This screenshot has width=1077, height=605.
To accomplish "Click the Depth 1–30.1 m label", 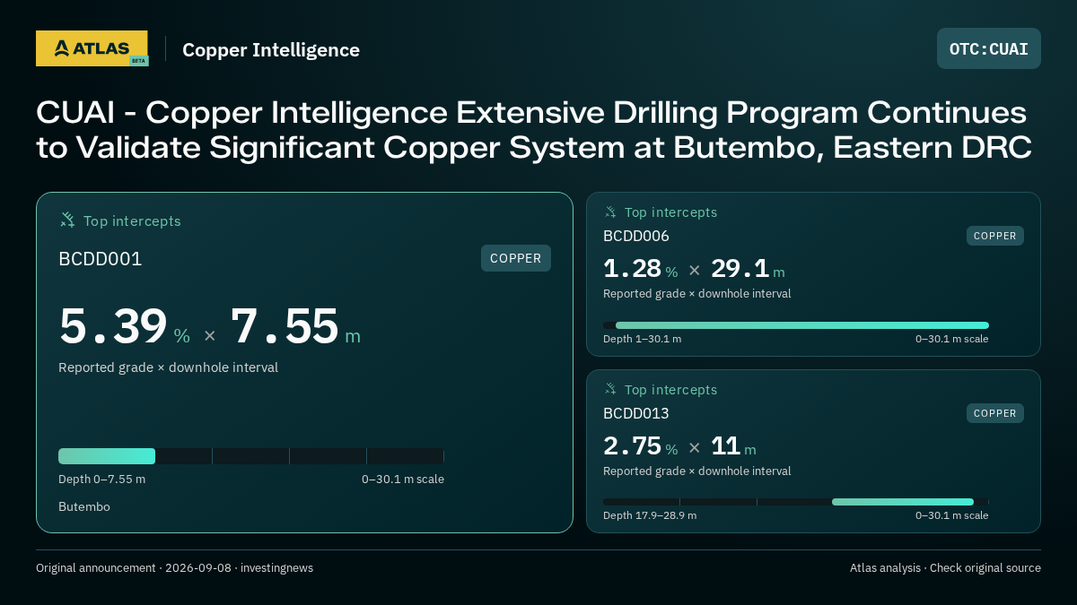I will (x=642, y=339).
